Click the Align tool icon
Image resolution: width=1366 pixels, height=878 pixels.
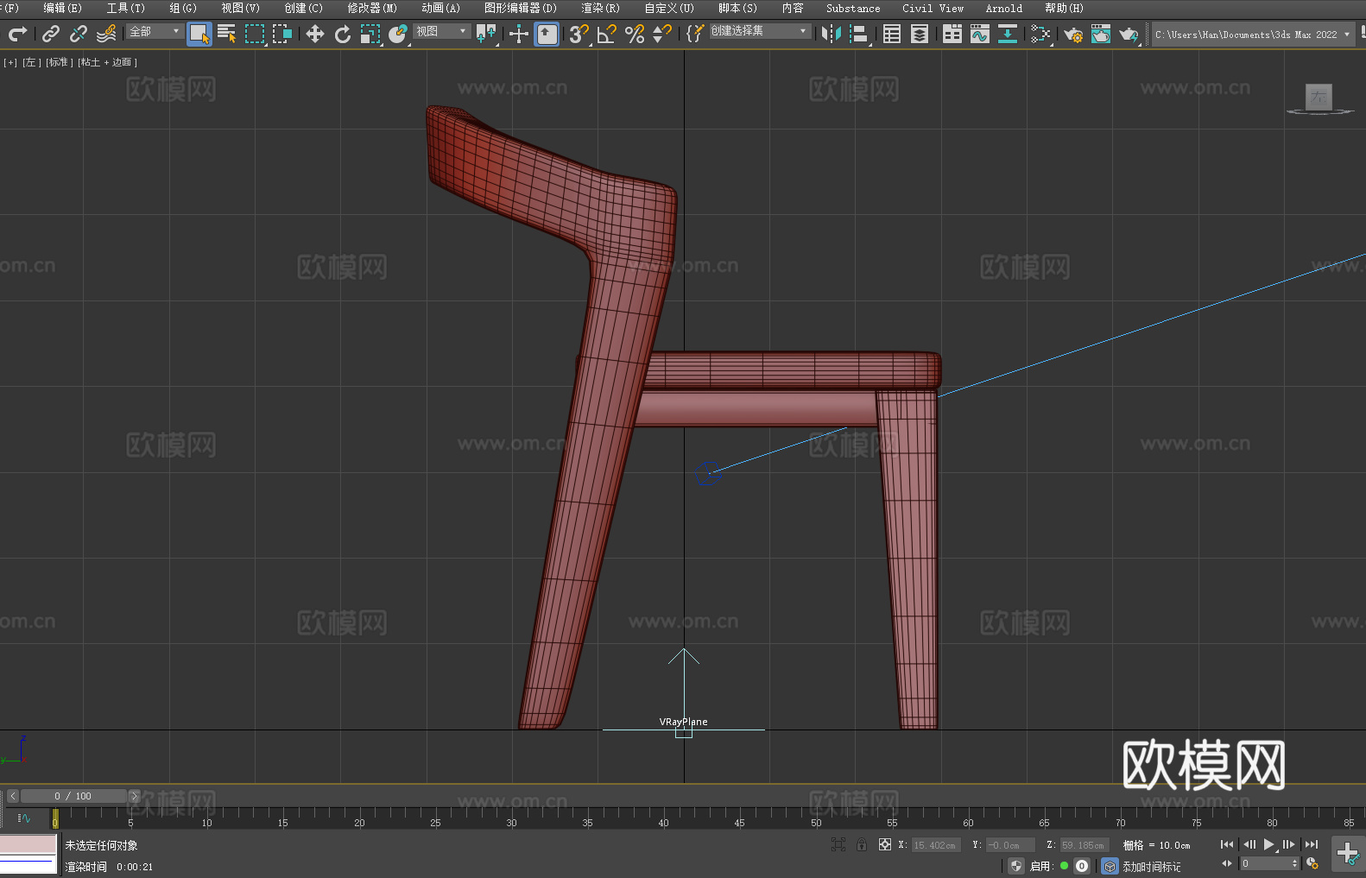pyautogui.click(x=859, y=34)
